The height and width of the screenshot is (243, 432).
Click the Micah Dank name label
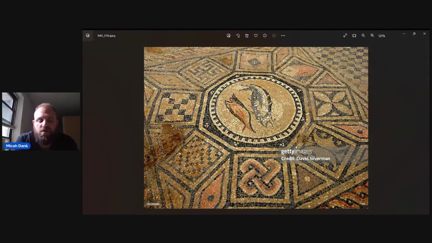17,146
